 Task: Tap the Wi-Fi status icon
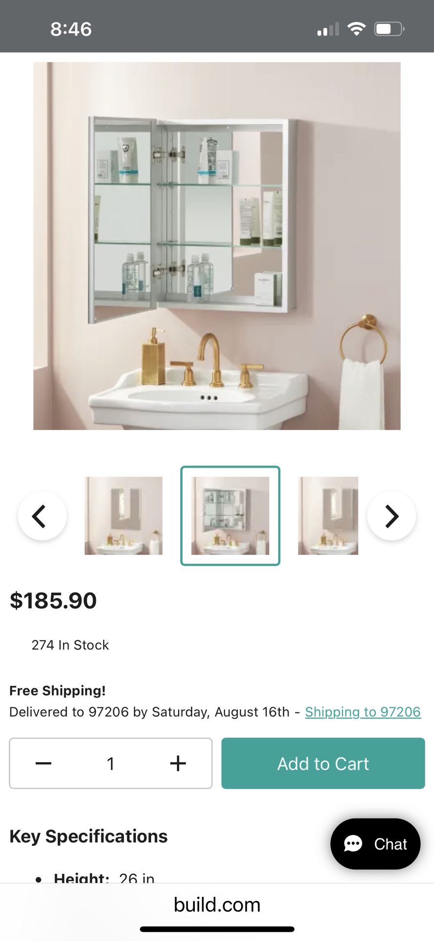(357, 29)
